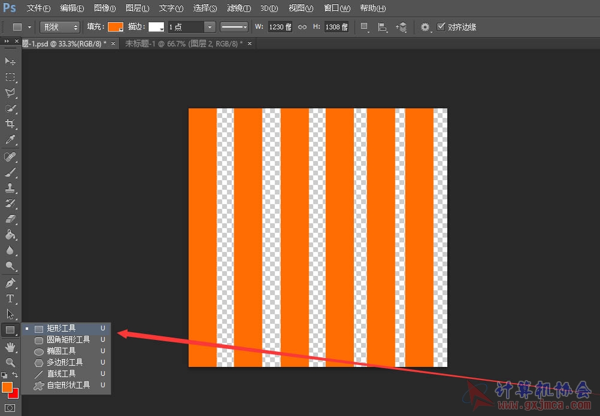Choose 自定形状工具 from the flyout

pos(66,385)
